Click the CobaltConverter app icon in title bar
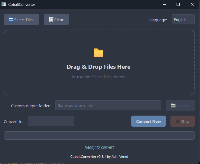The image size is (200, 164). 4,4
